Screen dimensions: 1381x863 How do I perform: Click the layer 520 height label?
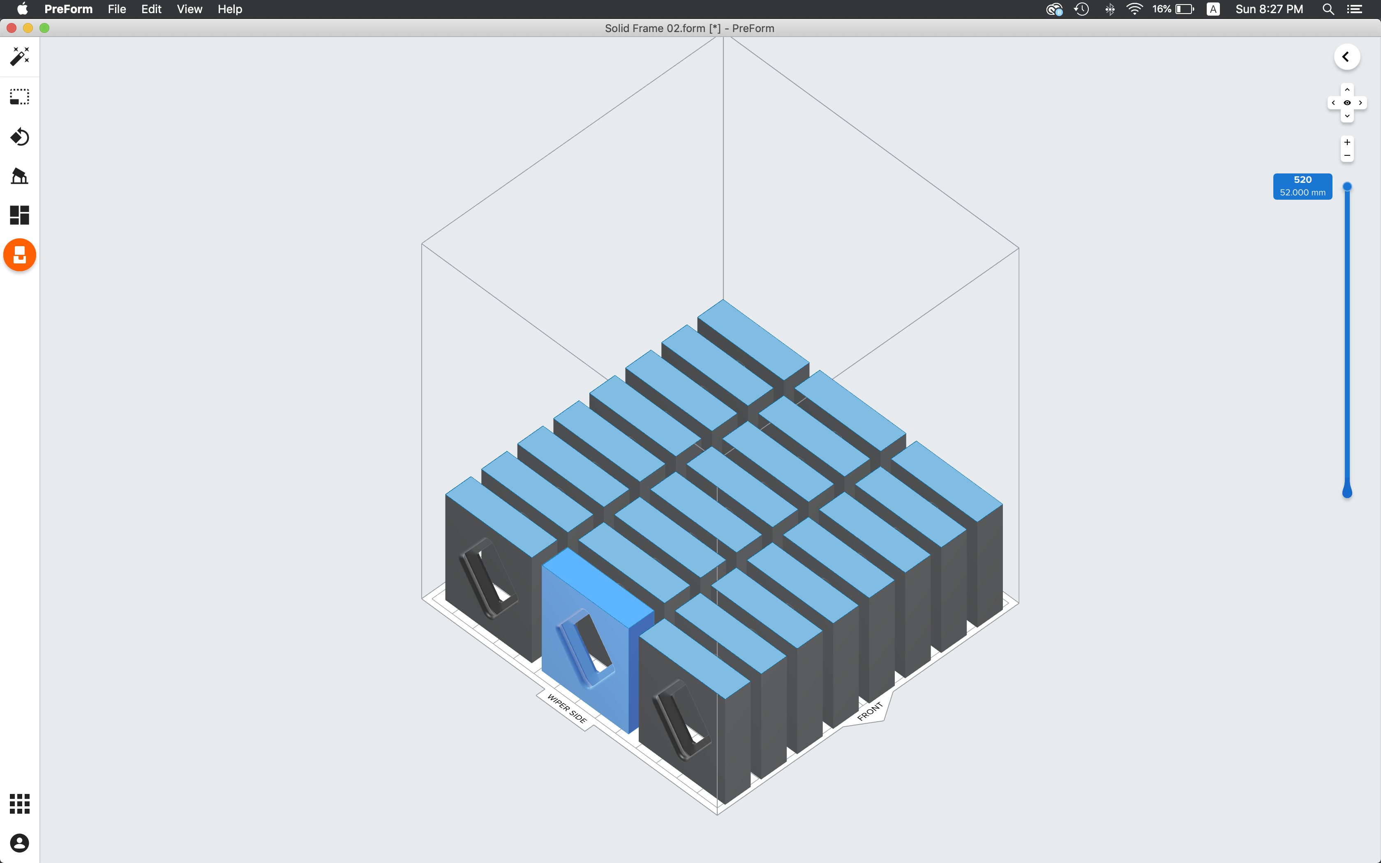[1302, 186]
